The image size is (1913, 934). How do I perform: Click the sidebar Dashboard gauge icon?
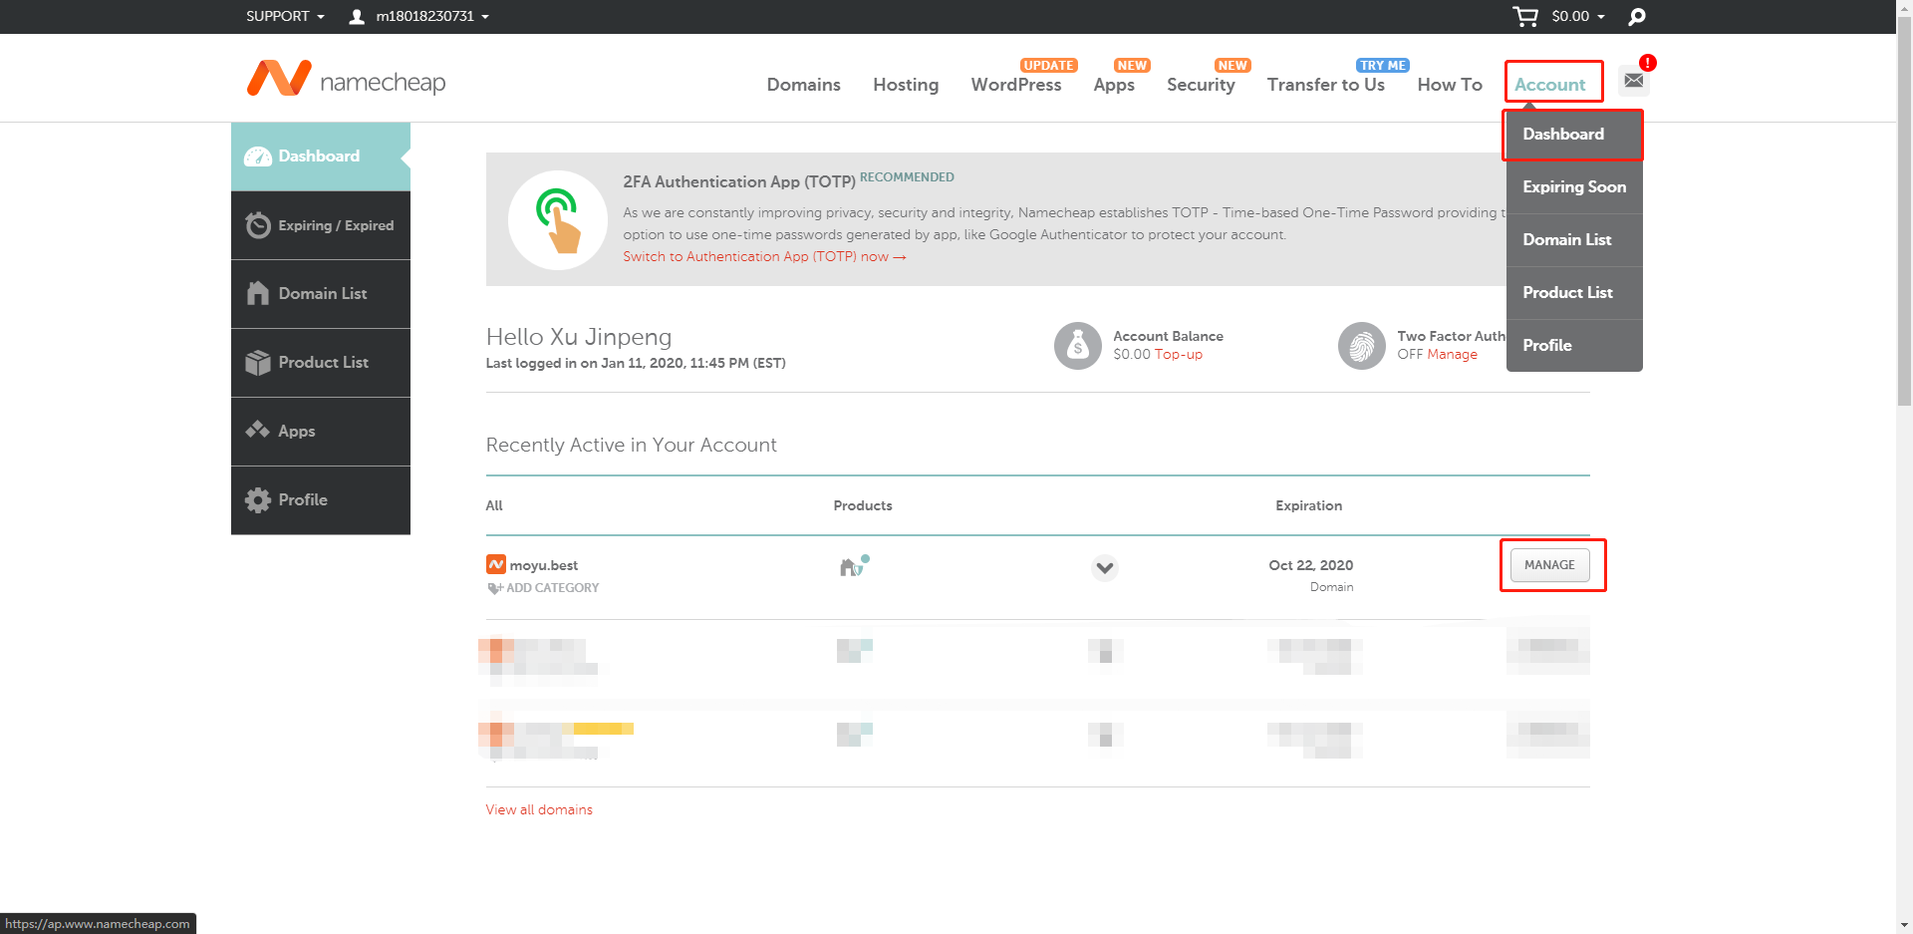[258, 156]
